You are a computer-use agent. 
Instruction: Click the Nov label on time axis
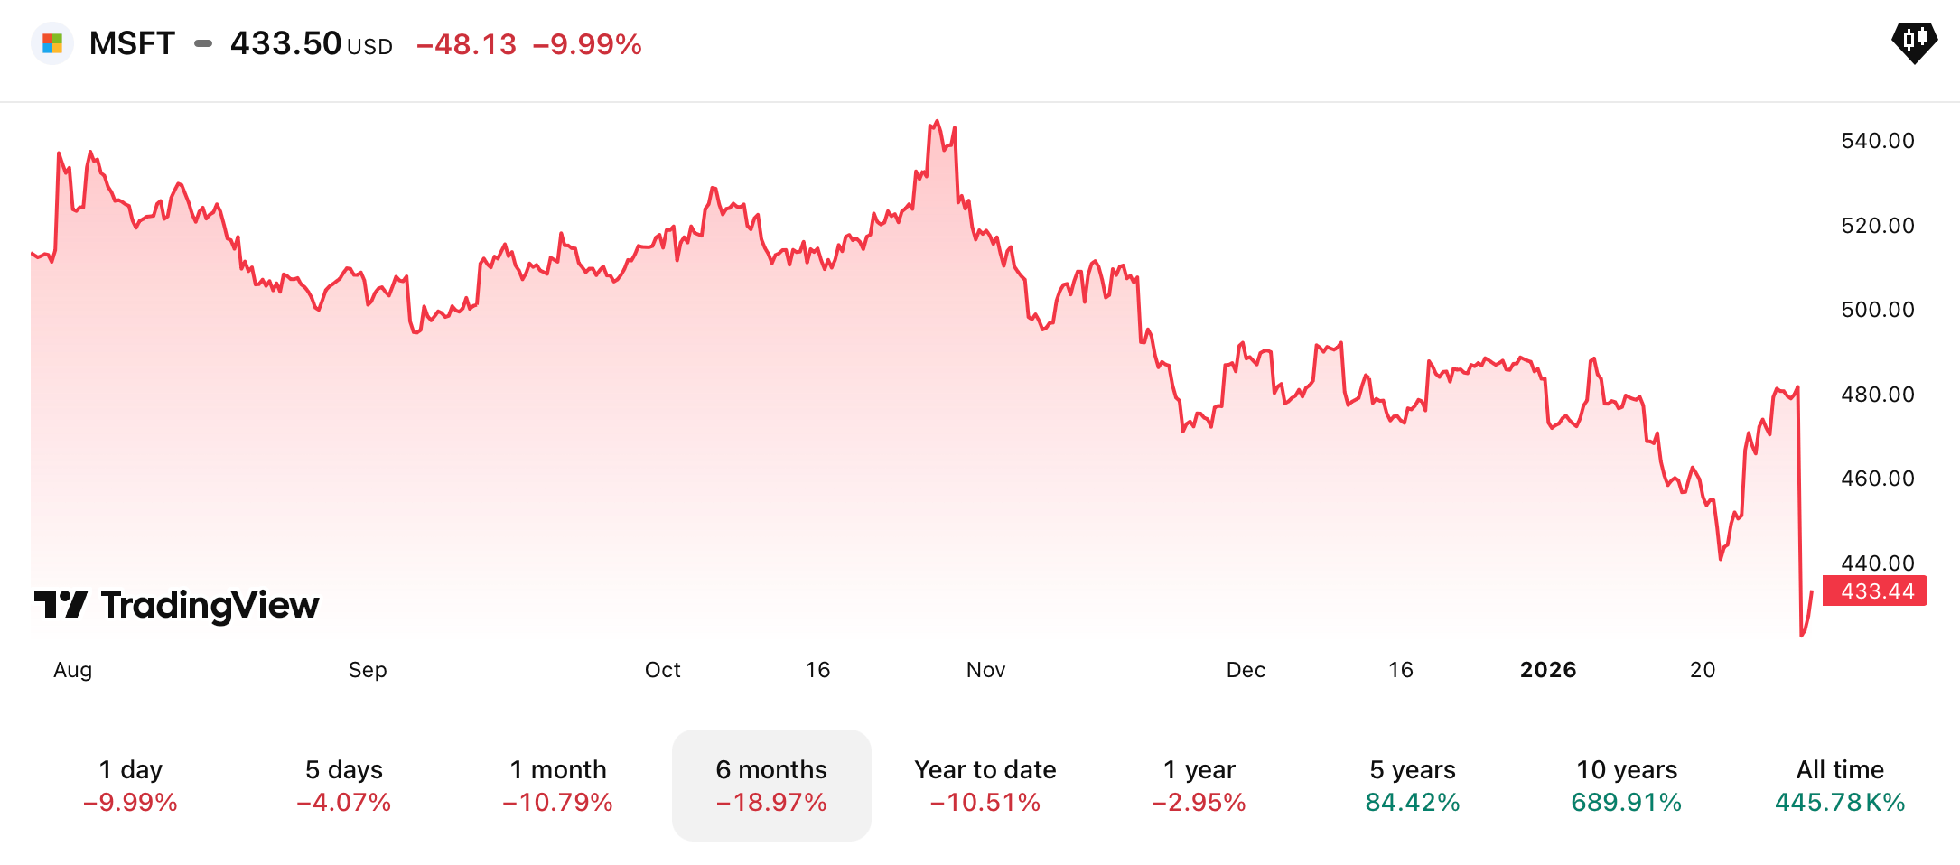(985, 670)
